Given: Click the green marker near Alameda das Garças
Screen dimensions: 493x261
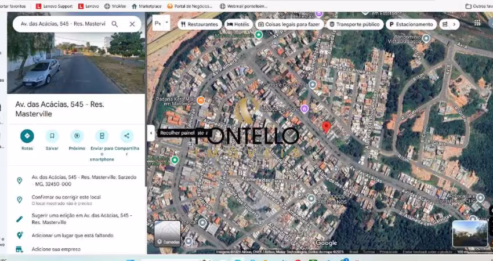Looking at the screenshot, I should 175,159.
